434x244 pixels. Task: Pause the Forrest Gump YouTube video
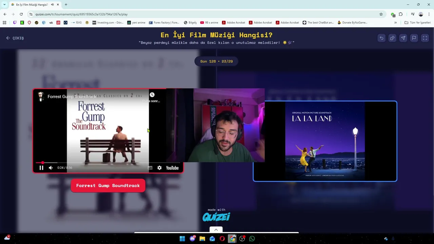(x=41, y=168)
